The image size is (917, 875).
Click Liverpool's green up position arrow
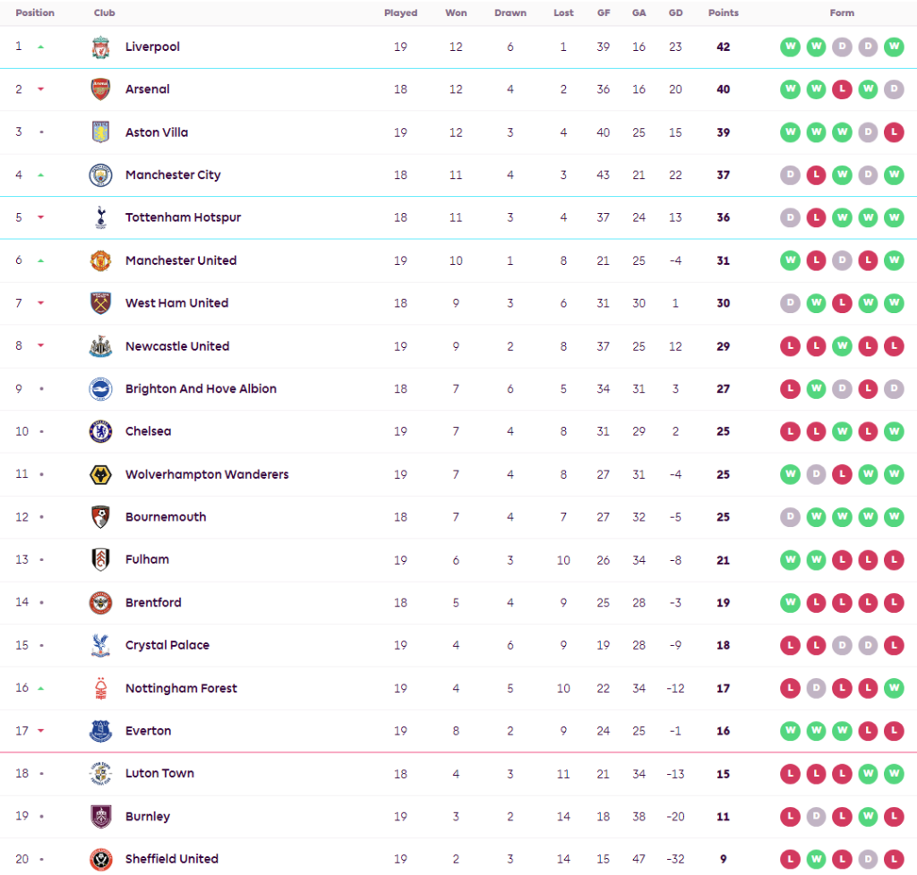pos(40,47)
